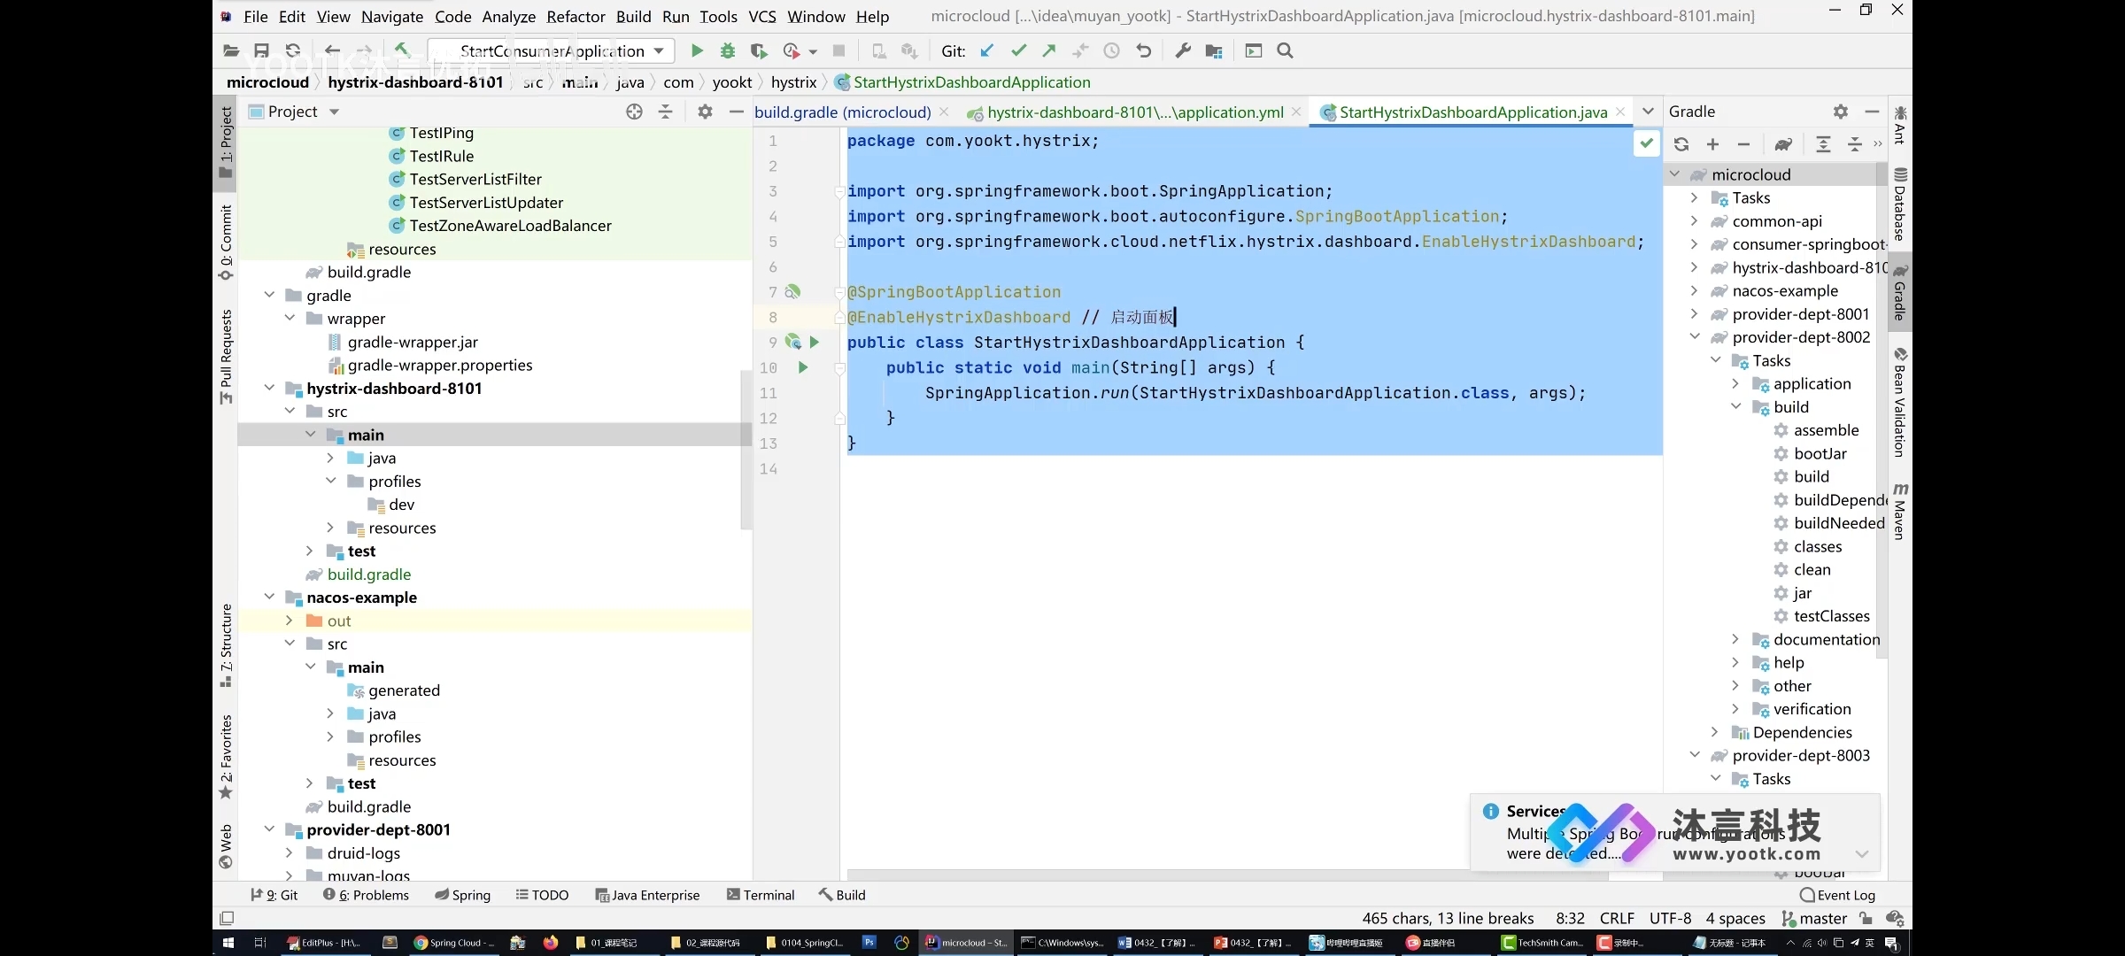This screenshot has width=2125, height=956.
Task: Update project using Git blue arrow
Action: click(987, 50)
